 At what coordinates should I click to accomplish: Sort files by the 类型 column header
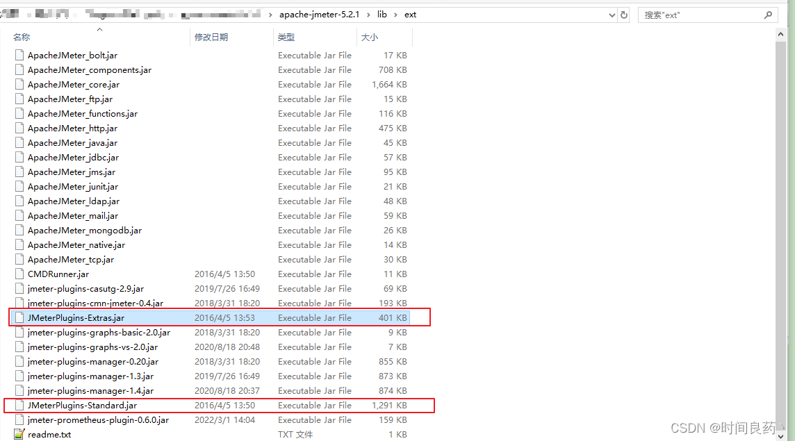(x=286, y=37)
